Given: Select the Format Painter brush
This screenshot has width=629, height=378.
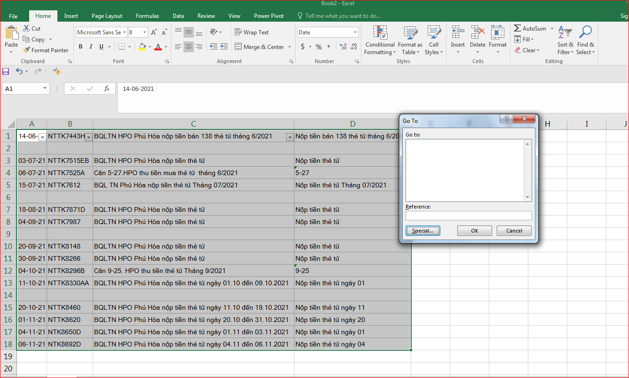Looking at the screenshot, I should (x=27, y=50).
